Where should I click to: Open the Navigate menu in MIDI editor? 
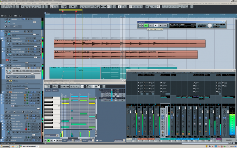[54, 83]
